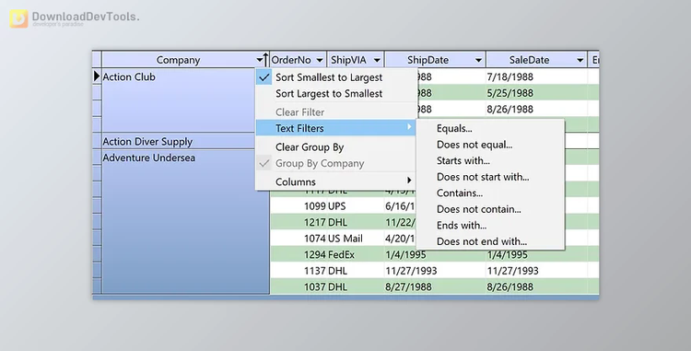Click the 1037 order number cell
The height and width of the screenshot is (351, 691).
(299, 287)
